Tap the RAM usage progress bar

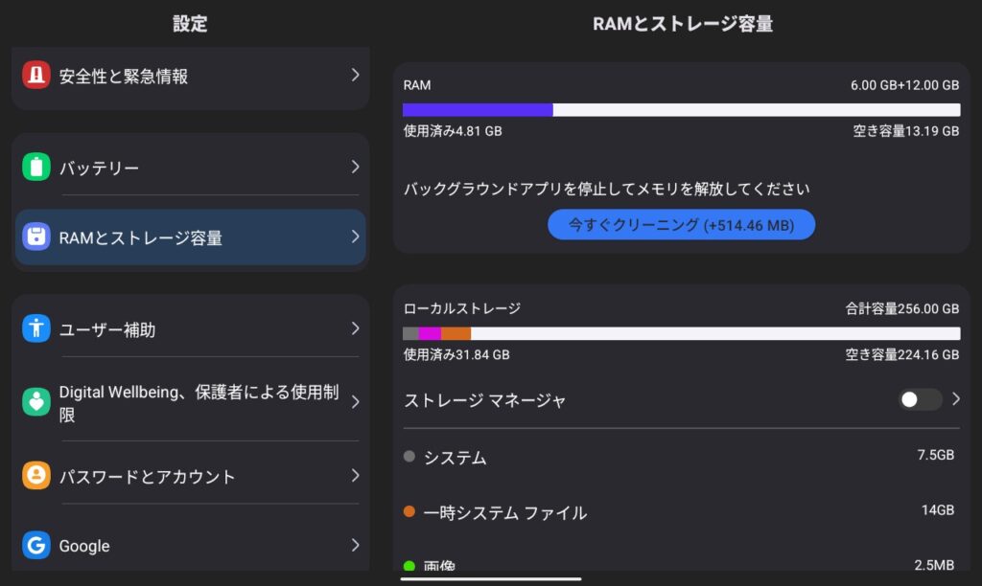(x=682, y=110)
